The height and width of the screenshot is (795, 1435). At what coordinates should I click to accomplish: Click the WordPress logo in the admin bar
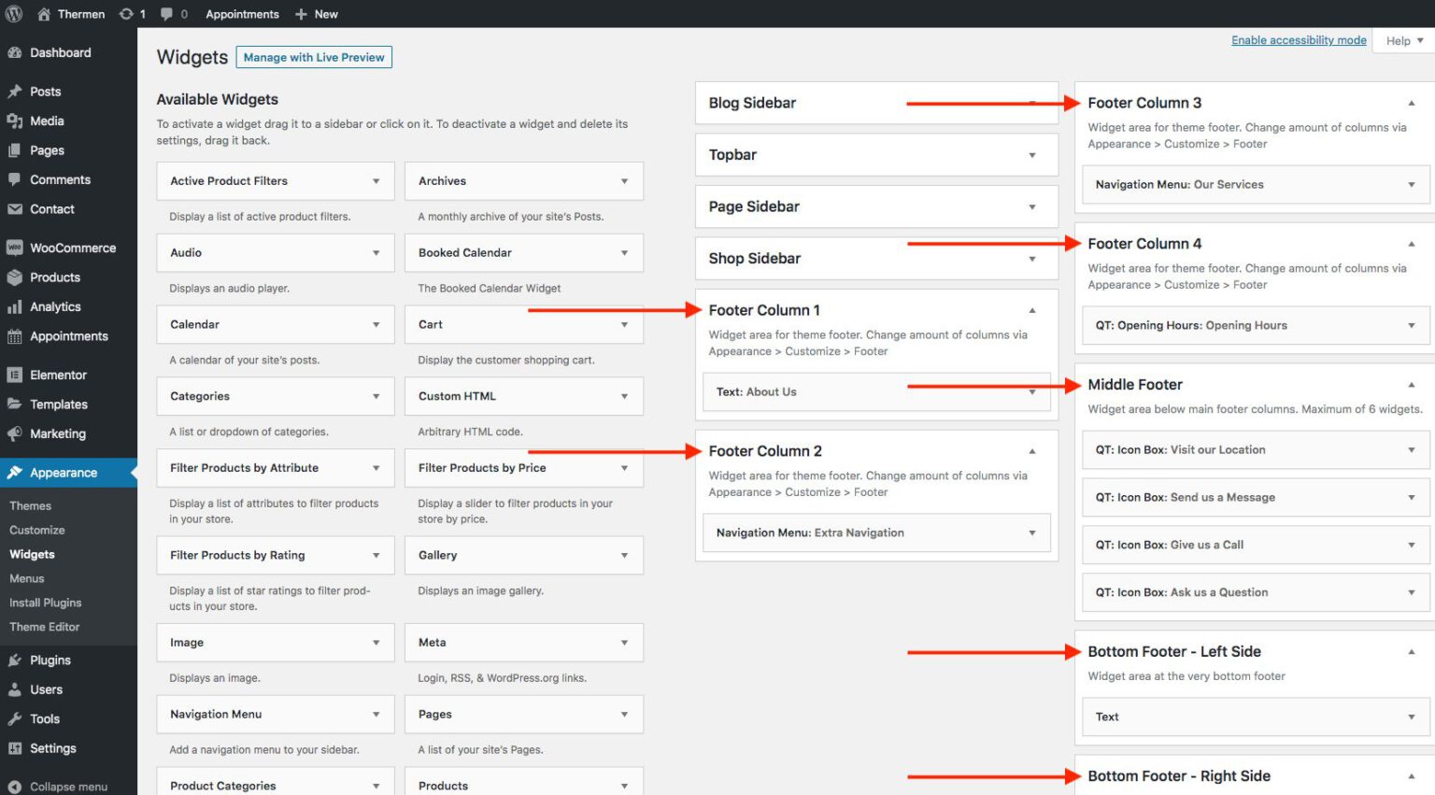(12, 13)
